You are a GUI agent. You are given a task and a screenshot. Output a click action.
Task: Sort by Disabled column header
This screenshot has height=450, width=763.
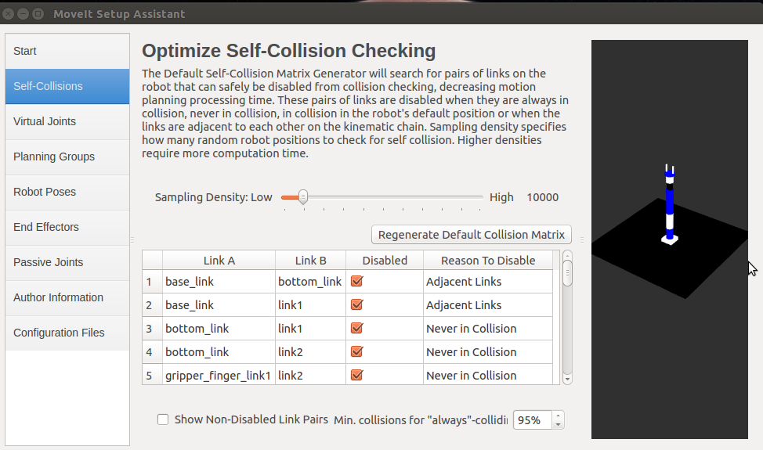click(x=385, y=261)
